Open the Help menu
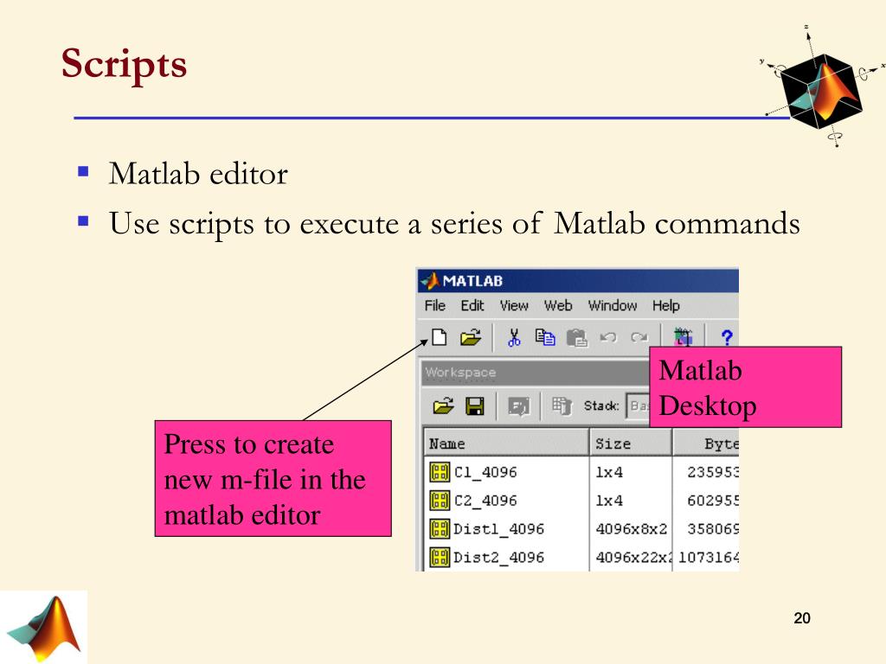Image resolution: width=886 pixels, height=664 pixels. pos(665,305)
